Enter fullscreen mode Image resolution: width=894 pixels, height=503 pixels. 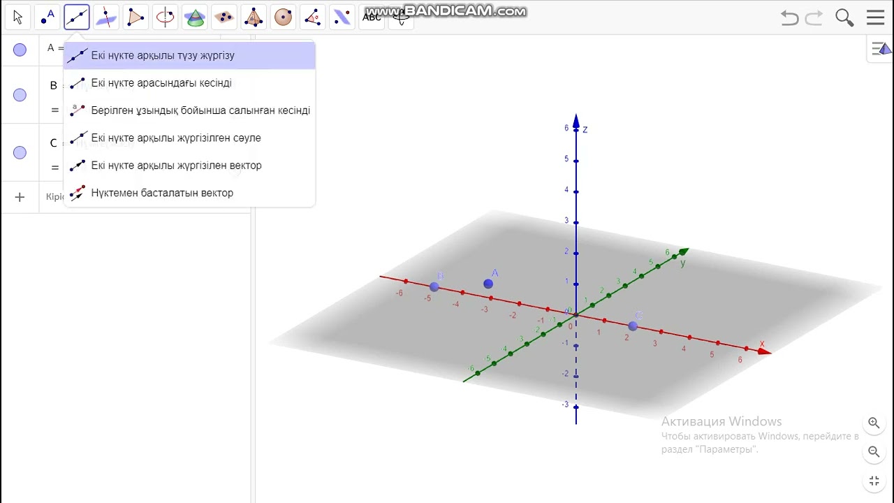click(x=874, y=481)
